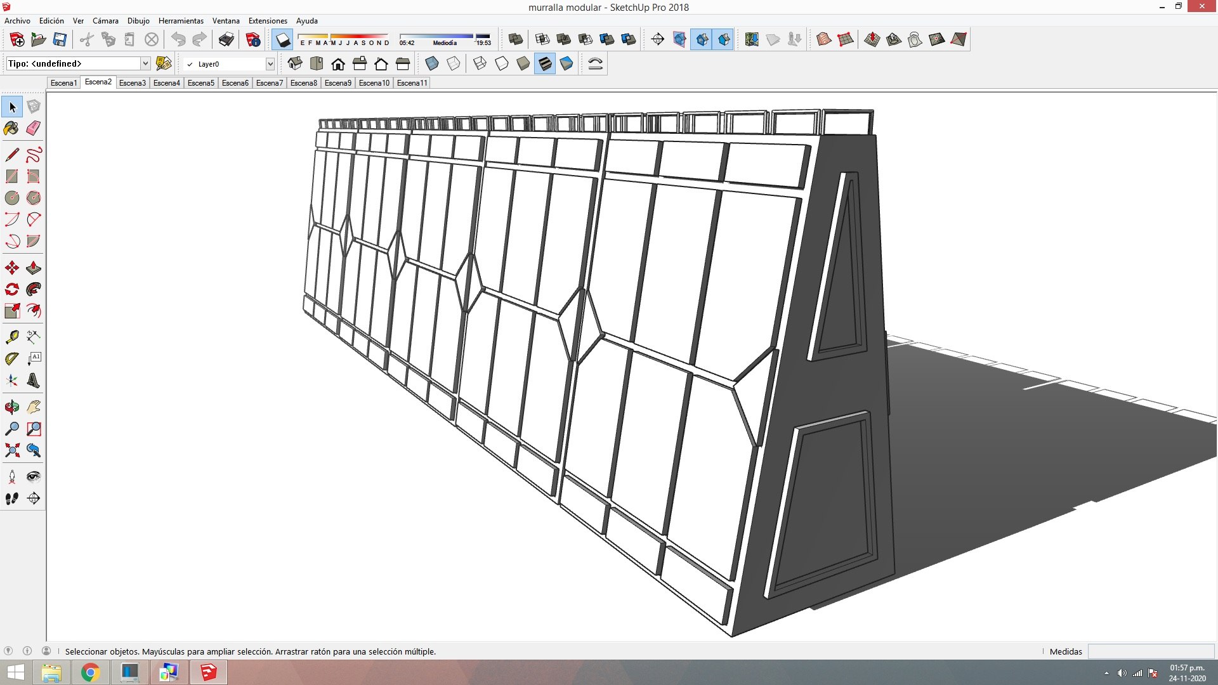The height and width of the screenshot is (685, 1218).
Task: Switch to the Front view house icon
Action: click(x=338, y=63)
